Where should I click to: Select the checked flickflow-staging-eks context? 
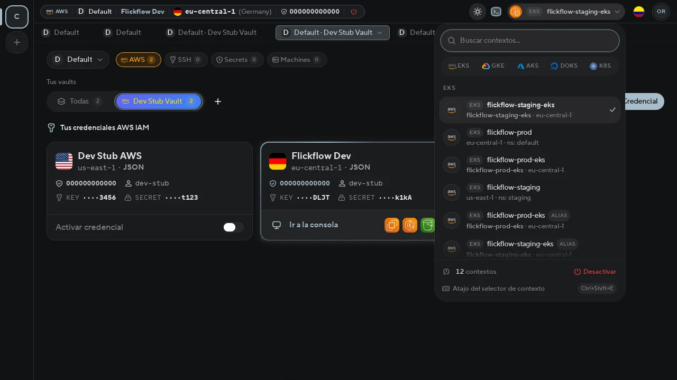click(530, 110)
